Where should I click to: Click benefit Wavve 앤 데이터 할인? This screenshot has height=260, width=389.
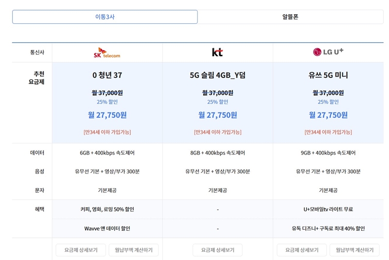coord(107,228)
